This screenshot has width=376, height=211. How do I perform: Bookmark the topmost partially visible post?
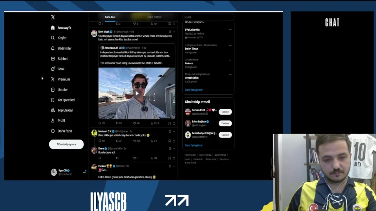(x=169, y=24)
